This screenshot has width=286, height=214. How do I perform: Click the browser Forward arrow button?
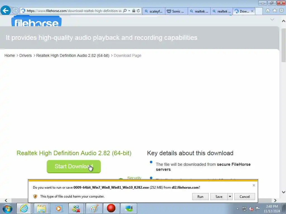[15, 11]
